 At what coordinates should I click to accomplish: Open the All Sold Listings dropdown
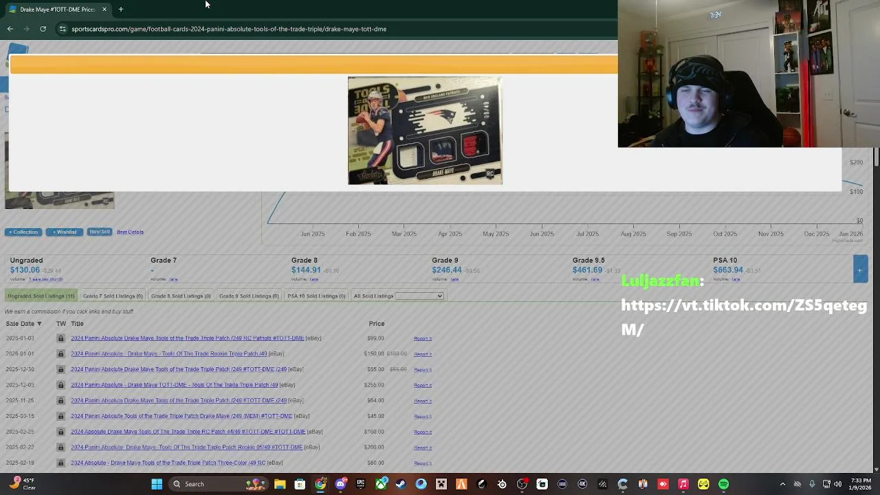[419, 296]
